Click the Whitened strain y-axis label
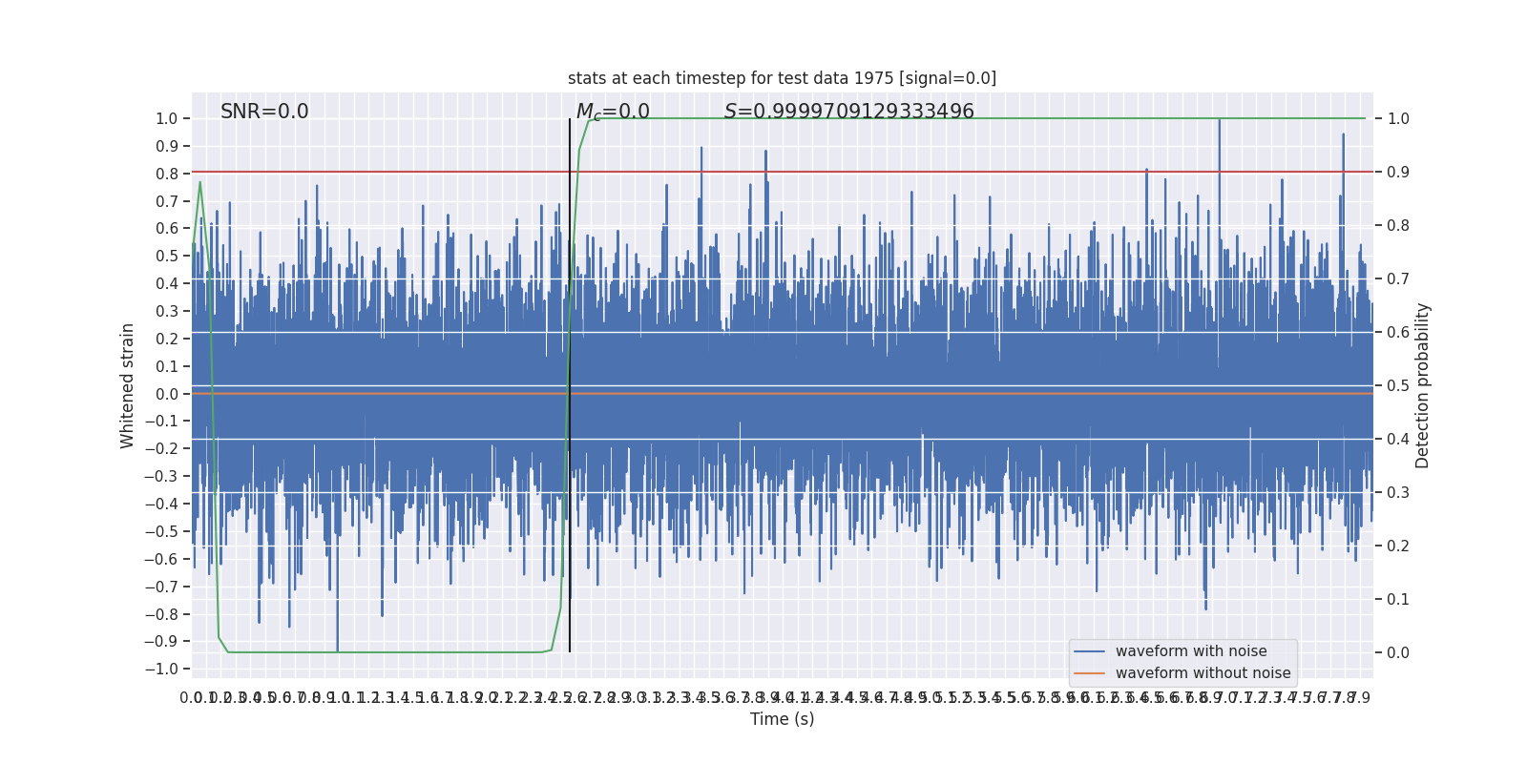Viewport: 1527px width, 763px height. click(x=128, y=385)
